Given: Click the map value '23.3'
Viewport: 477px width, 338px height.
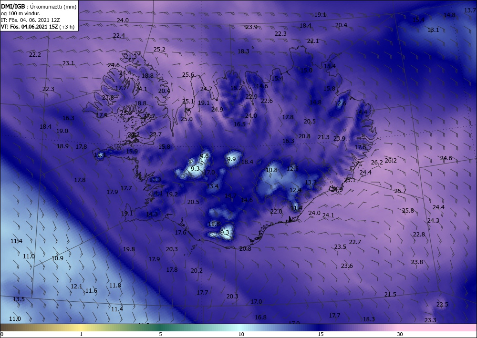Looking at the screenshot, I should pyautogui.click(x=430, y=320).
